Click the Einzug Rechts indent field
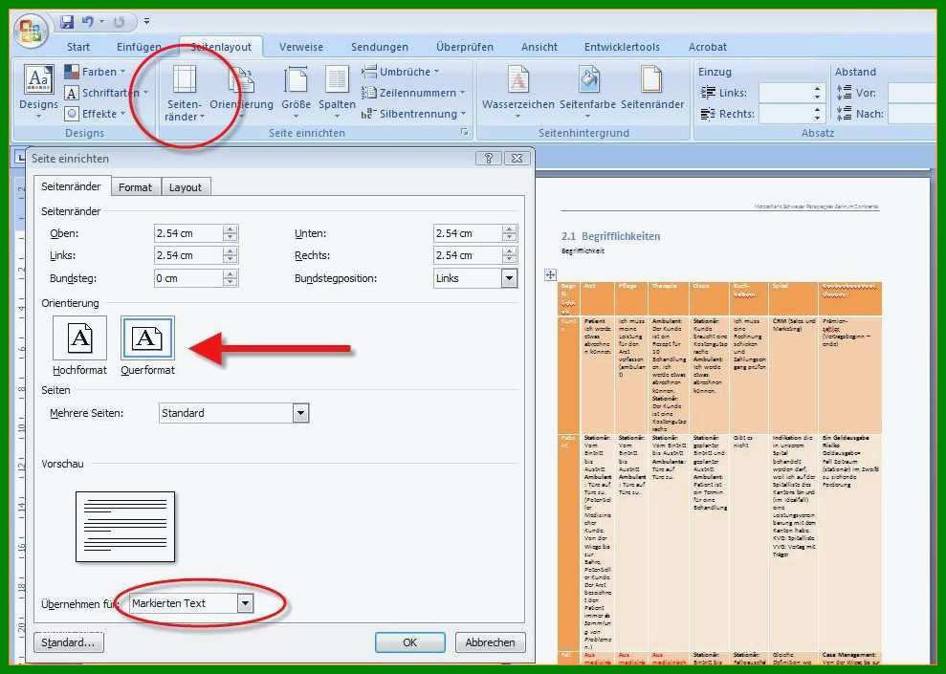946x674 pixels. pos(786,114)
